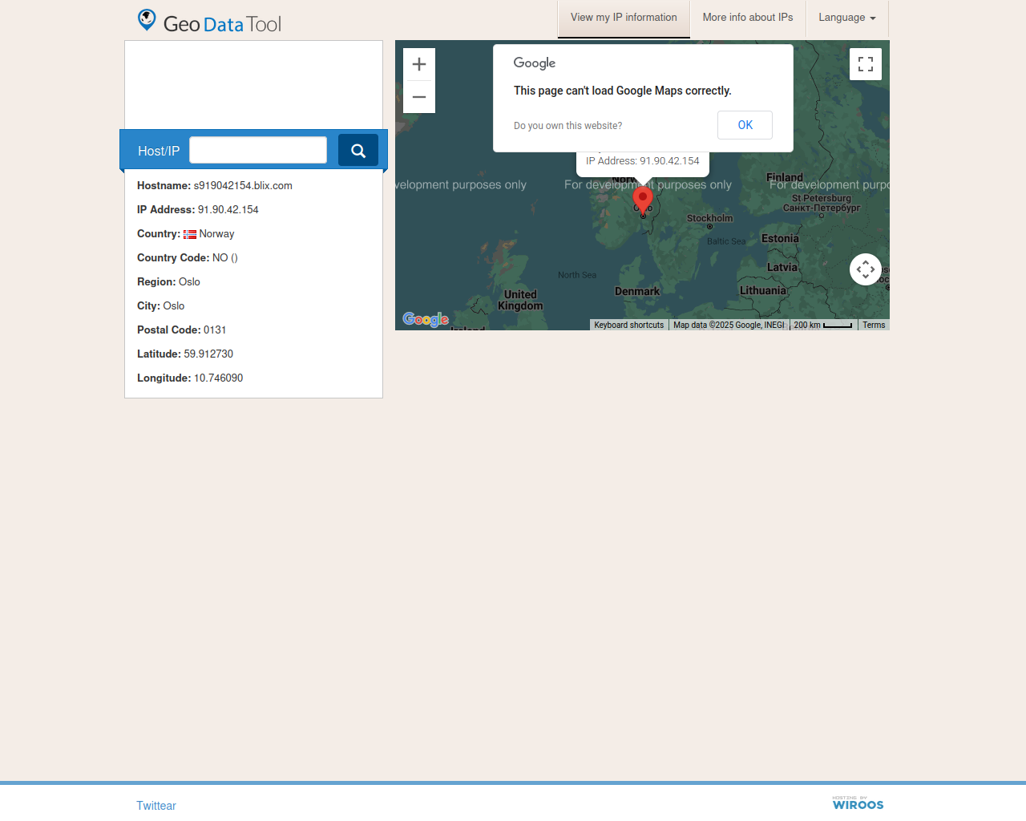Viewport: 1026px width, 821px height.
Task: Focus the Host/IP input field
Action: coord(258,150)
